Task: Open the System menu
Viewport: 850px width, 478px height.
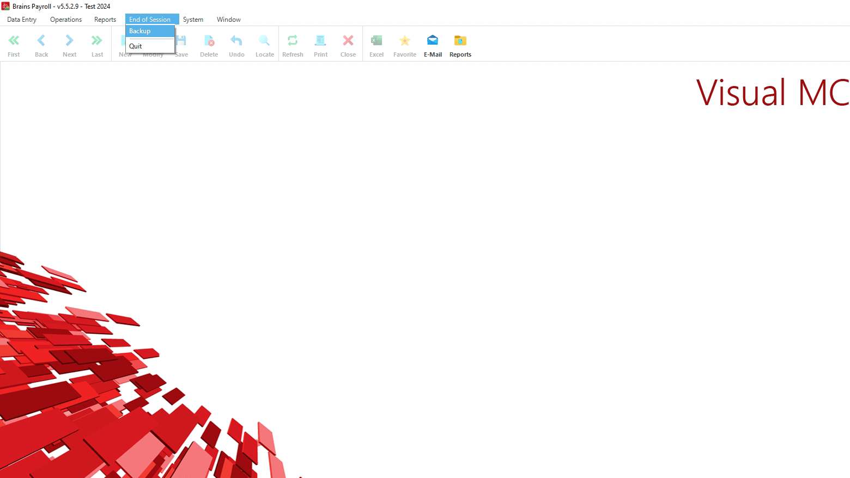Action: 193,20
